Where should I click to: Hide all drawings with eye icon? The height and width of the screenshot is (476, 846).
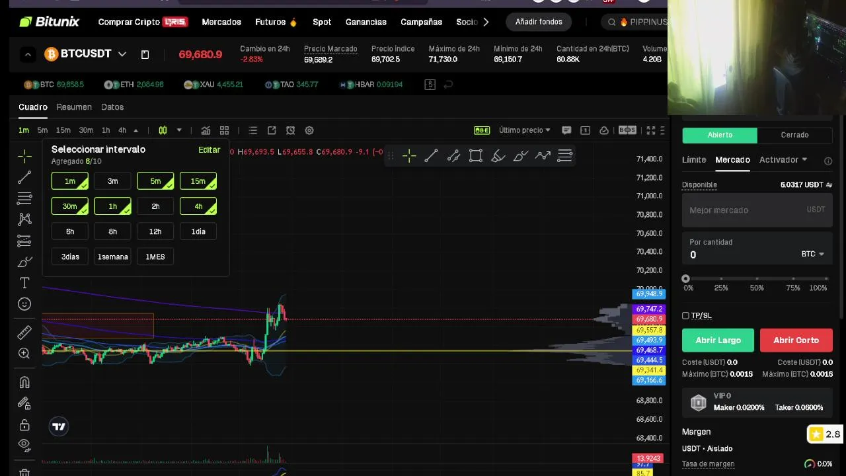pos(24,445)
